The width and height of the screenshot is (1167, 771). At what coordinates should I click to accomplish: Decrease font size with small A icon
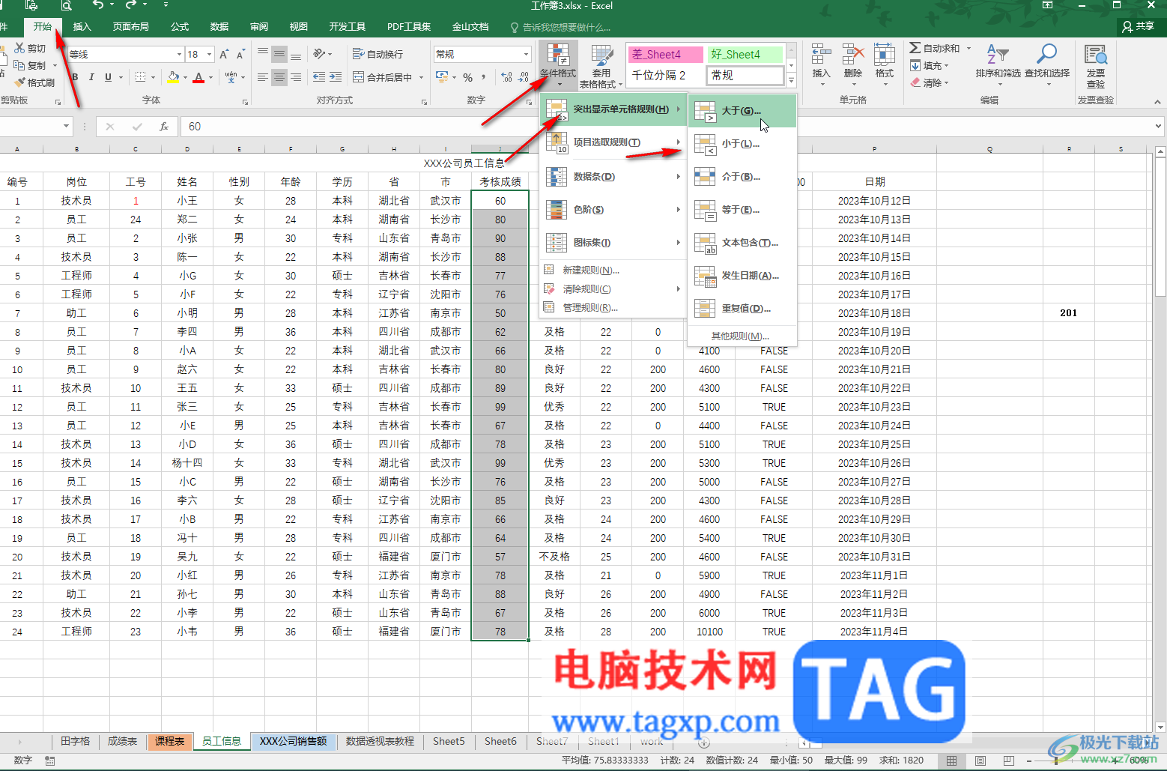point(240,55)
